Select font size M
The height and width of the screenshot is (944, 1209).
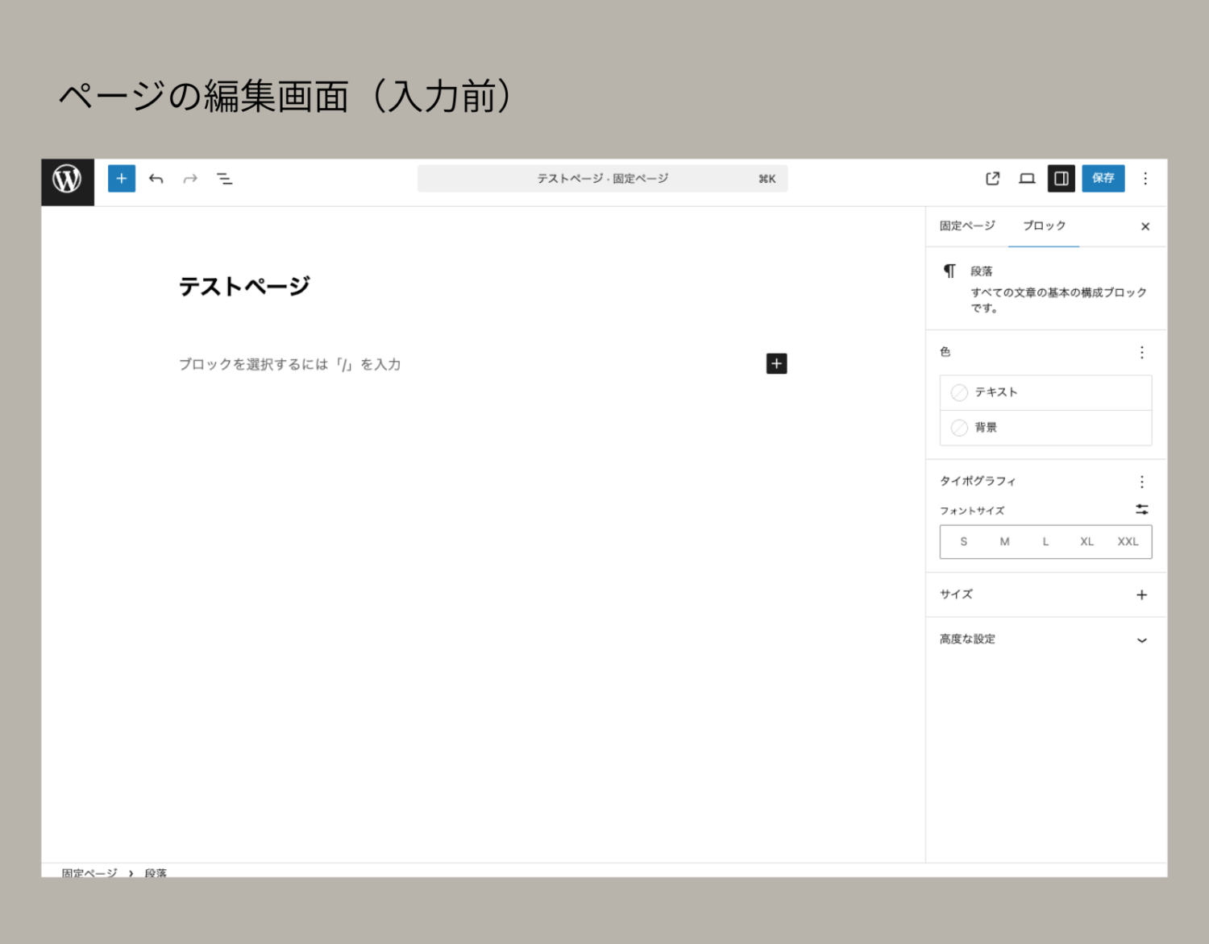[x=1004, y=542]
